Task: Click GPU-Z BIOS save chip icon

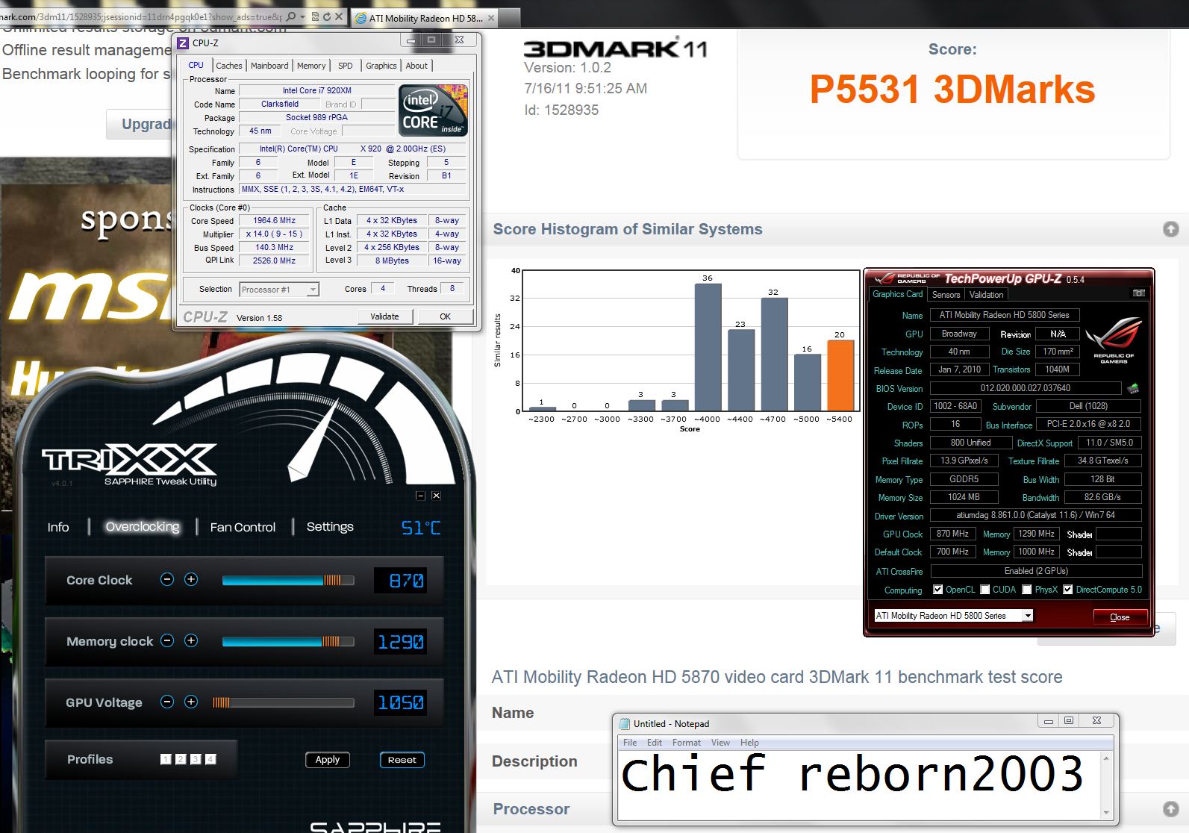Action: tap(1133, 388)
